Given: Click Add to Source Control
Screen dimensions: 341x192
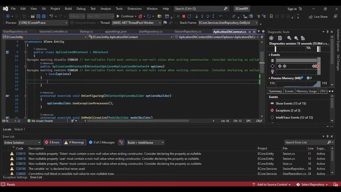Looking at the screenshot, I should (x=272, y=185).
